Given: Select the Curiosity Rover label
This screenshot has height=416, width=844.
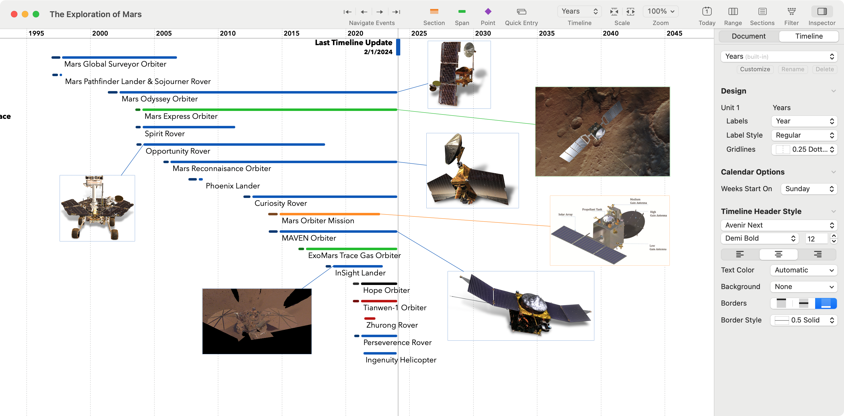Looking at the screenshot, I should [x=280, y=203].
